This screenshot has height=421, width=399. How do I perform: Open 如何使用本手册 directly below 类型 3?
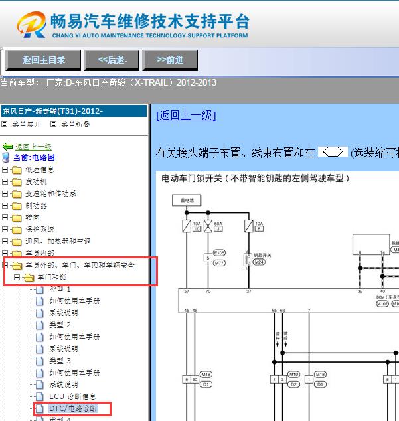tap(74, 373)
